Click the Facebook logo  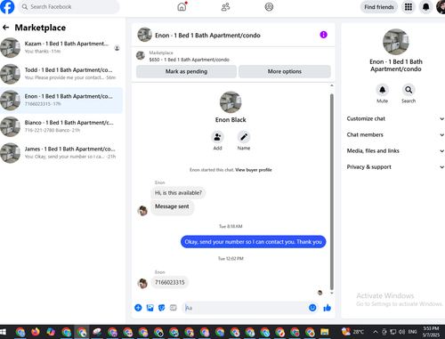tap(7, 6)
